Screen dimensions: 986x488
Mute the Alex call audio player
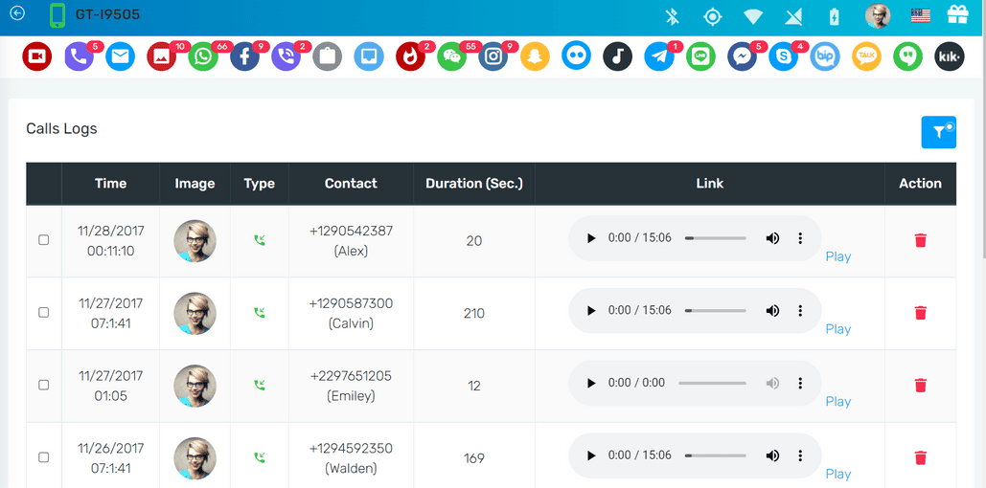click(773, 238)
